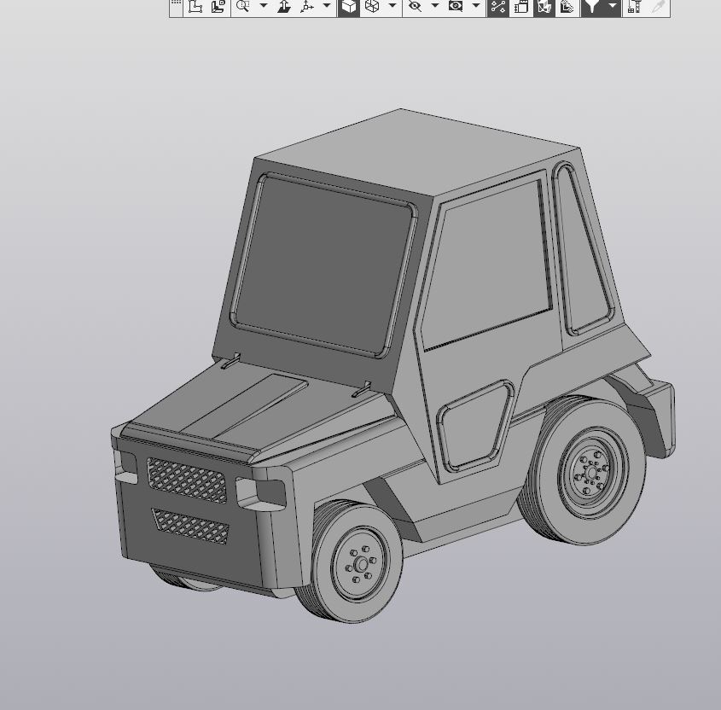Click the funnel filter icon

[x=592, y=7]
